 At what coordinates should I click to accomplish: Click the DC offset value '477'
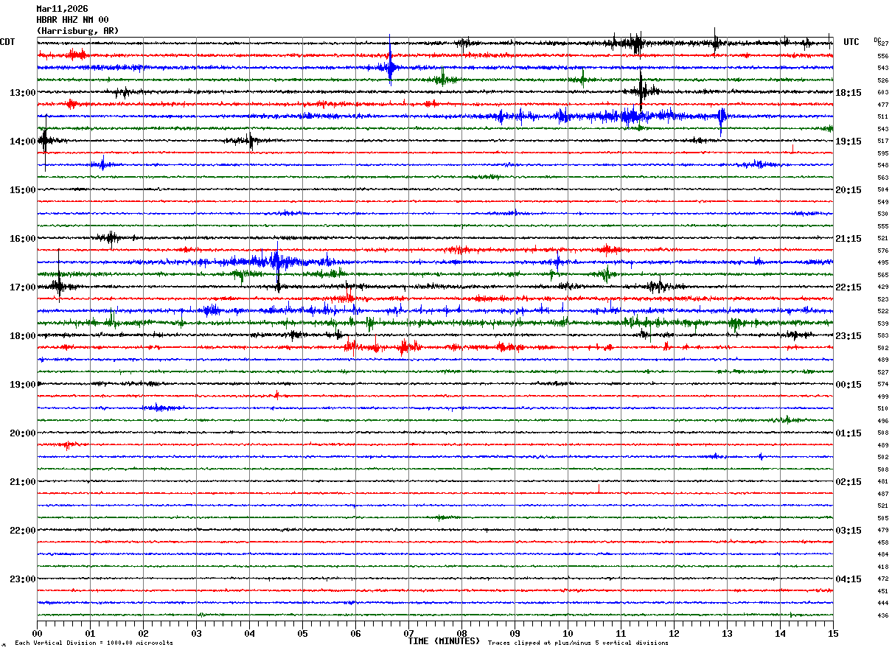[x=882, y=105]
